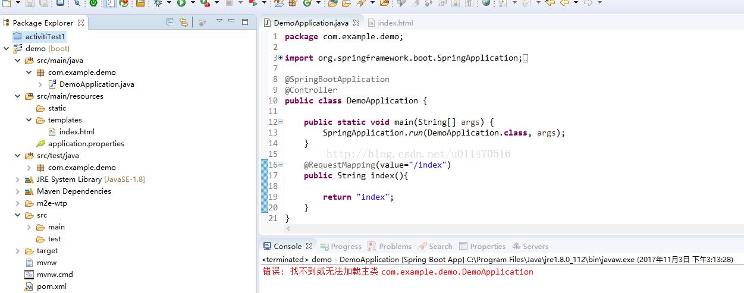Open the Servers view tab

pos(530,246)
